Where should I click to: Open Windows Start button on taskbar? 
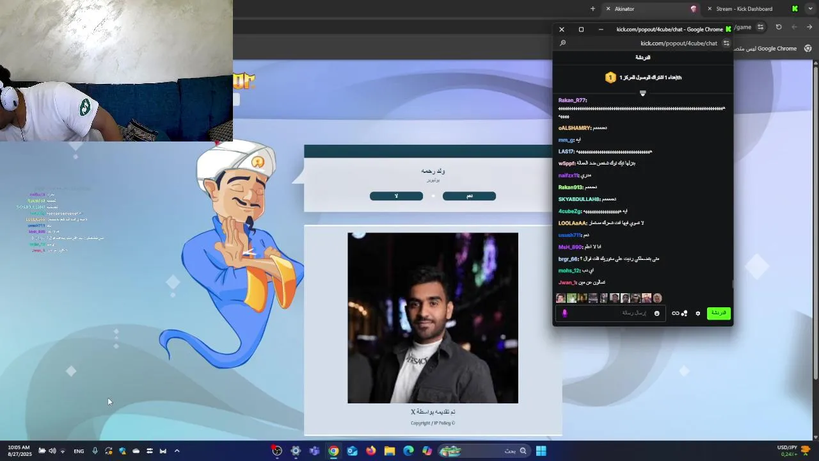point(541,451)
